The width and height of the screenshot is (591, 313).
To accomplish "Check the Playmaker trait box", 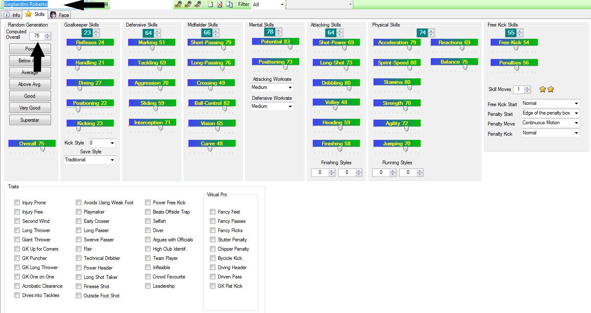I will 78,212.
